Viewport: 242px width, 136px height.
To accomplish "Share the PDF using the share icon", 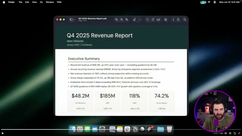I will [178, 20].
